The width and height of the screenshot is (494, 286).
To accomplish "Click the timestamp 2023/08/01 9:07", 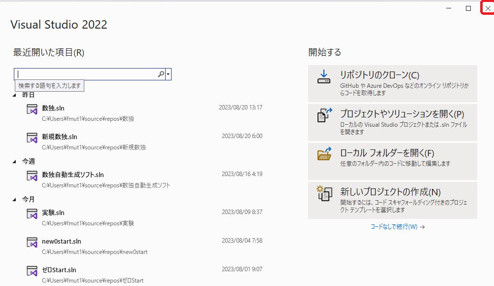I will pos(242,269).
